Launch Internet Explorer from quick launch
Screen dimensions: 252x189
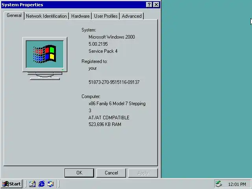click(x=41, y=184)
